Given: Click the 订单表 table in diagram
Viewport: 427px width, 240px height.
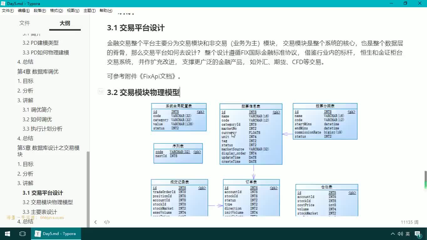Looking at the screenshot, I should [x=251, y=198].
